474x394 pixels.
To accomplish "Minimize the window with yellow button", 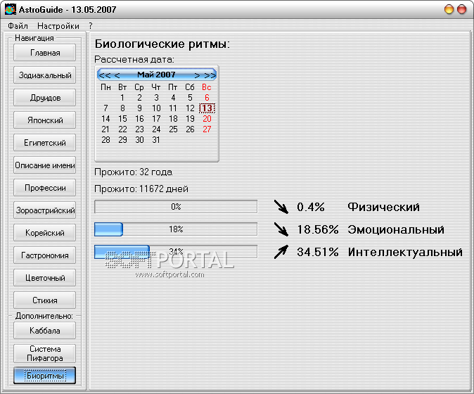I will point(449,9).
